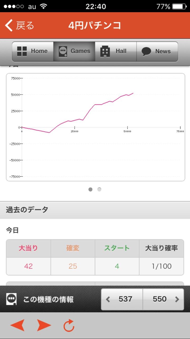Go forward with the right red arrow
Screen dimensions: 190x339
[44, 325]
